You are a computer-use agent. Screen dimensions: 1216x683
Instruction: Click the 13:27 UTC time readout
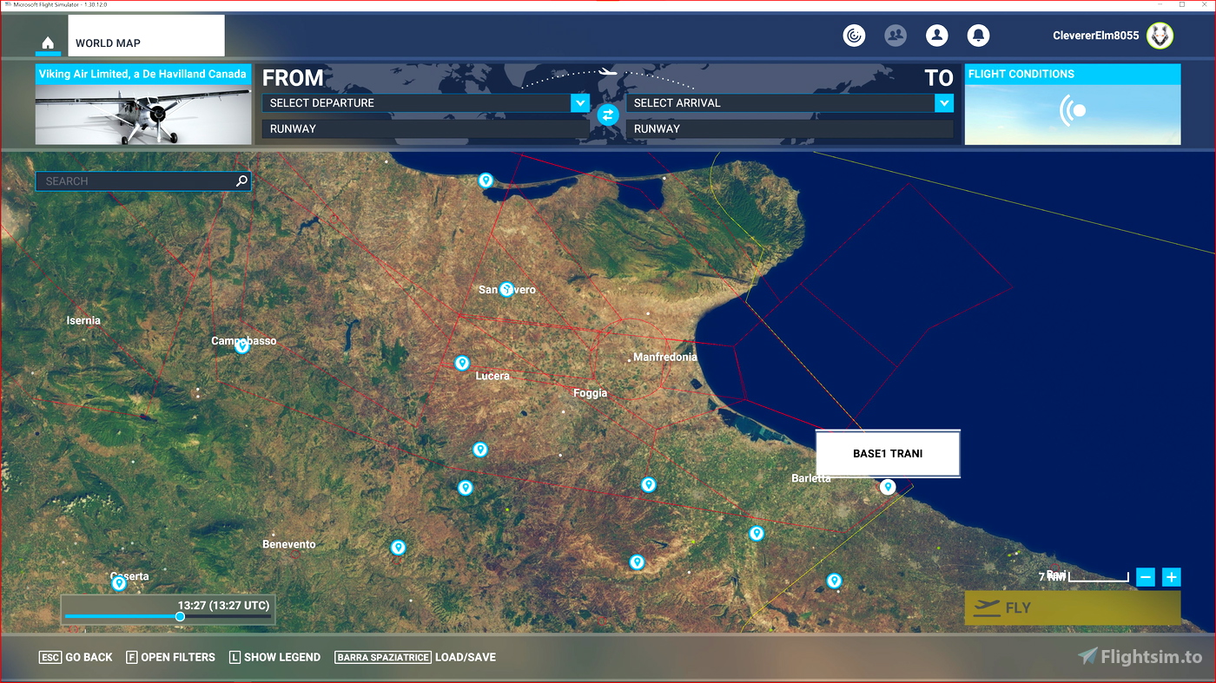point(223,605)
